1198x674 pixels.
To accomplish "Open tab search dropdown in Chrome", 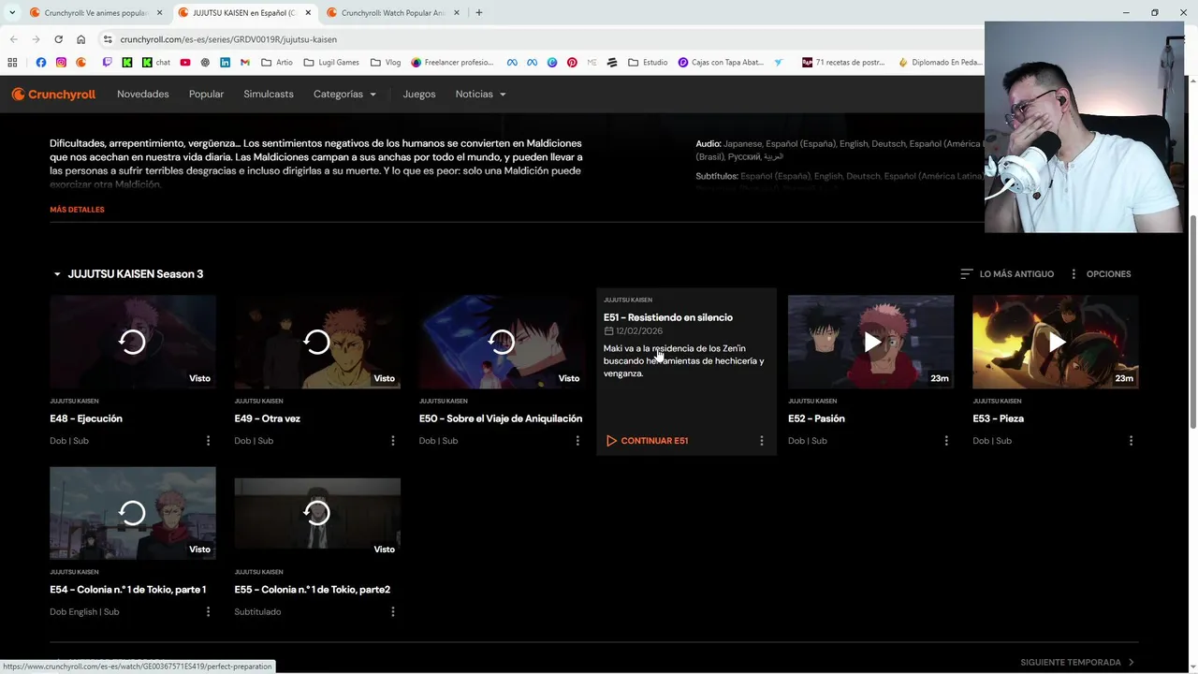I will pyautogui.click(x=11, y=13).
